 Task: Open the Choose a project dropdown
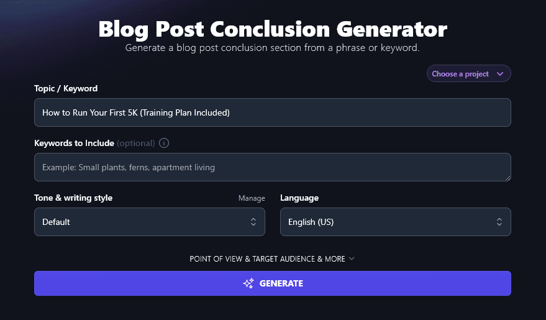pos(468,74)
